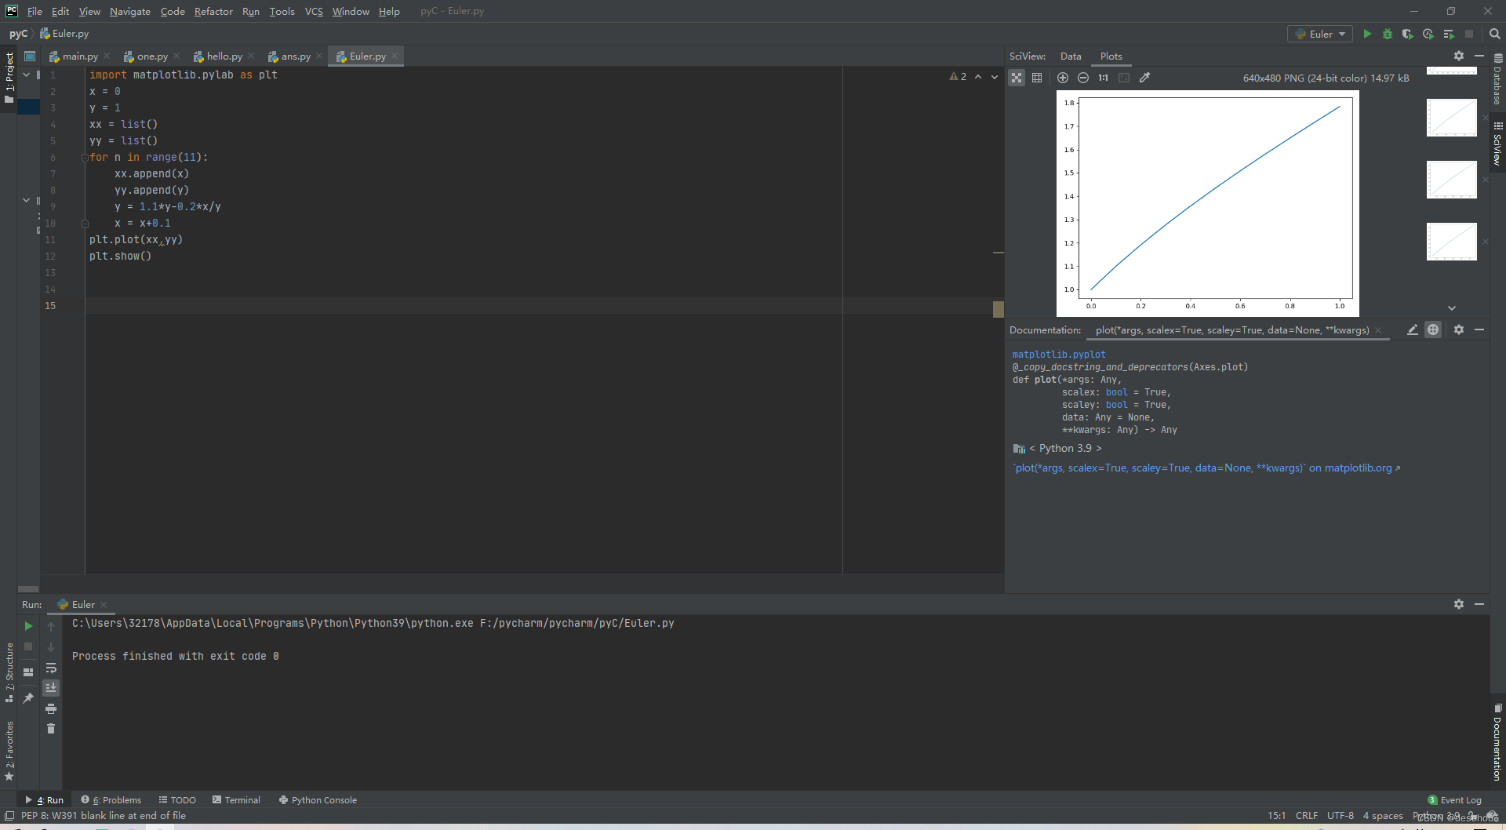Jump to next highlighted warning arrow
Image resolution: width=1506 pixels, height=830 pixels.
pyautogui.click(x=995, y=77)
